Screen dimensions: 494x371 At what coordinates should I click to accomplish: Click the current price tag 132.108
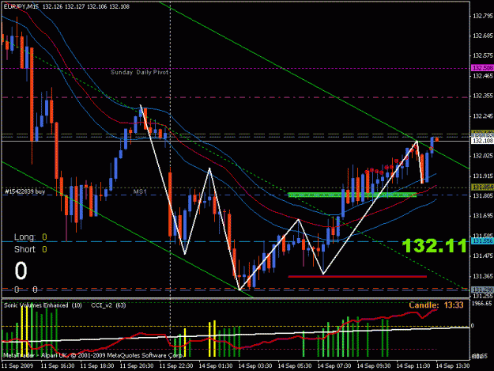[x=482, y=141]
